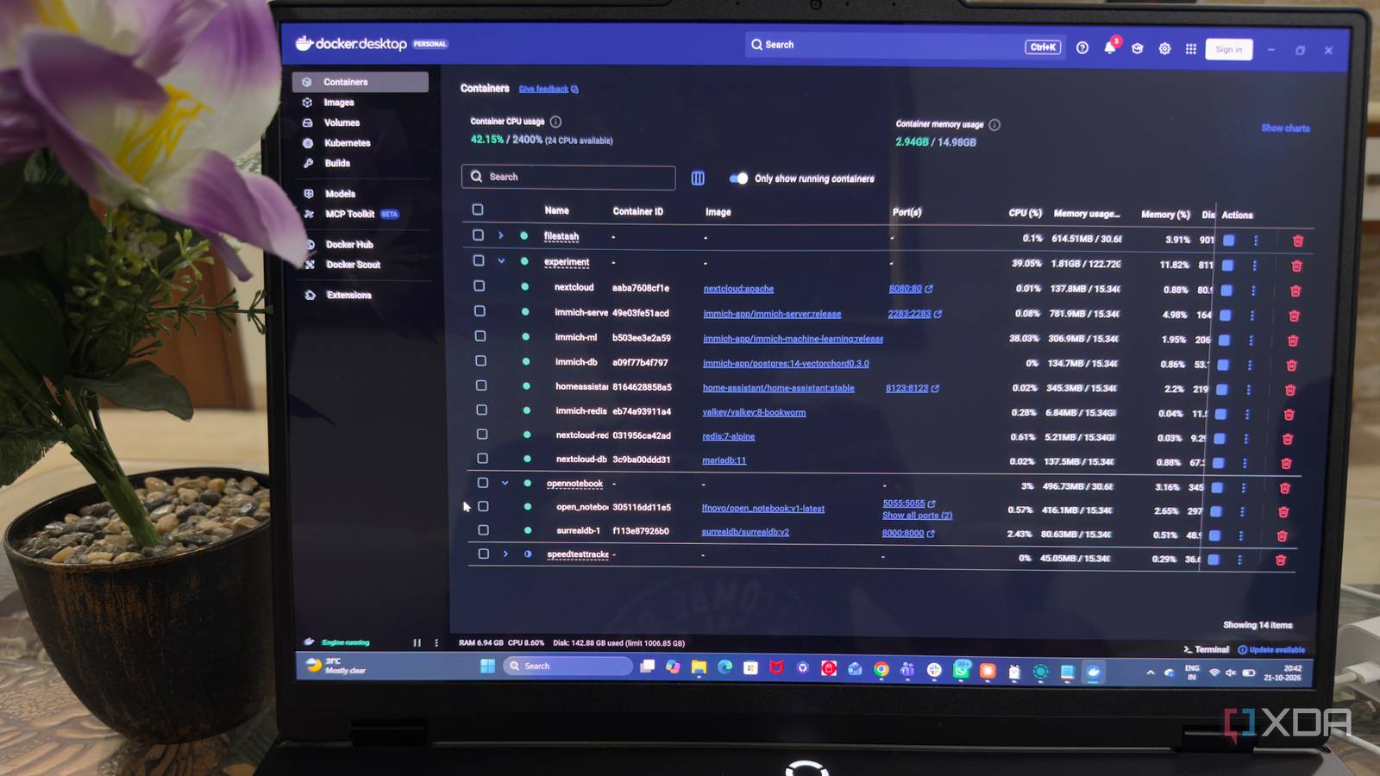Delete the filestash container via trash icon
The width and height of the screenshot is (1380, 776).
(x=1298, y=241)
